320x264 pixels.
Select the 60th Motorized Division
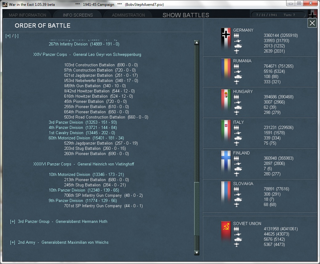click(x=86, y=138)
